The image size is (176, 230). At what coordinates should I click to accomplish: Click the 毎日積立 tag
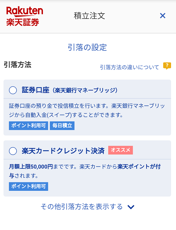click(62, 126)
